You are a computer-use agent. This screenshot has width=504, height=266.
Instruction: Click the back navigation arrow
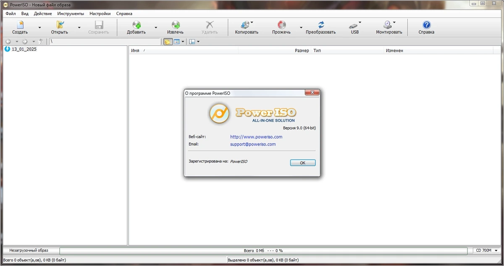click(8, 42)
